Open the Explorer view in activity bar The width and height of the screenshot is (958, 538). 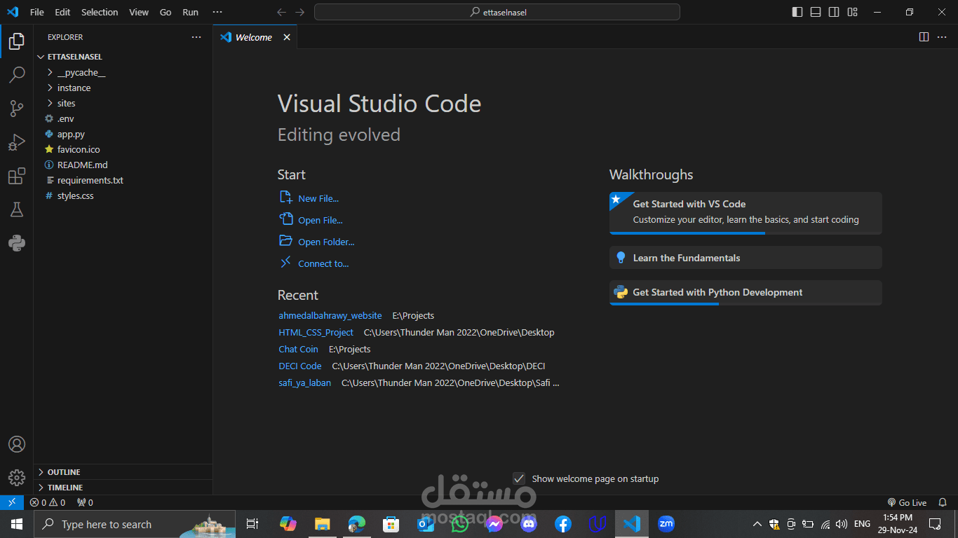(x=17, y=41)
